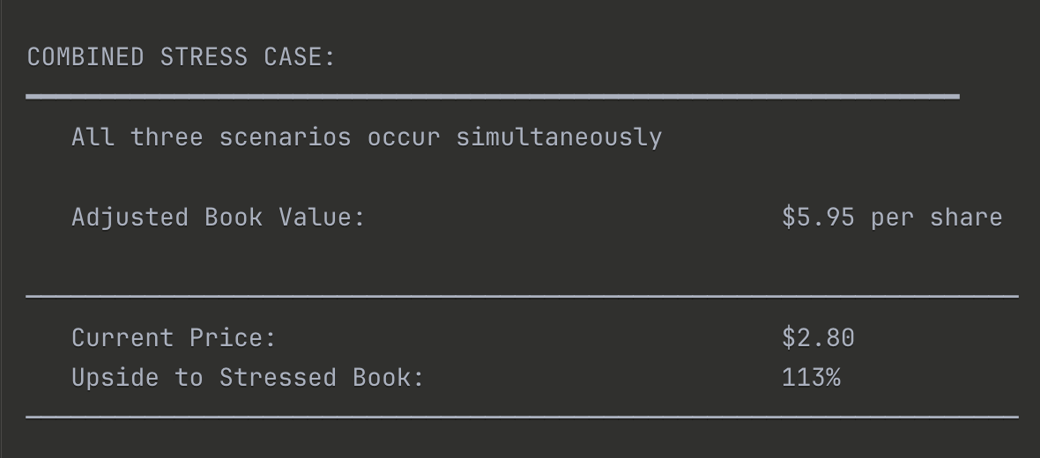The height and width of the screenshot is (458, 1040).
Task: Click the 'Current Price:' label
Action: pyautogui.click(x=174, y=338)
